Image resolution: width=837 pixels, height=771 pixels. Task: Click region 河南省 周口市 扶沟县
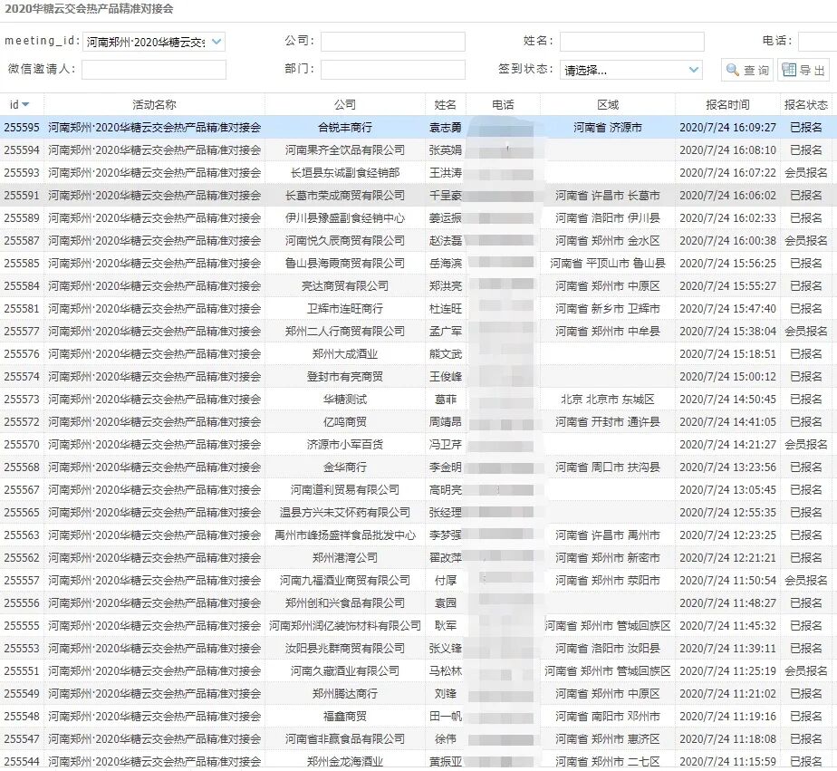click(x=608, y=467)
